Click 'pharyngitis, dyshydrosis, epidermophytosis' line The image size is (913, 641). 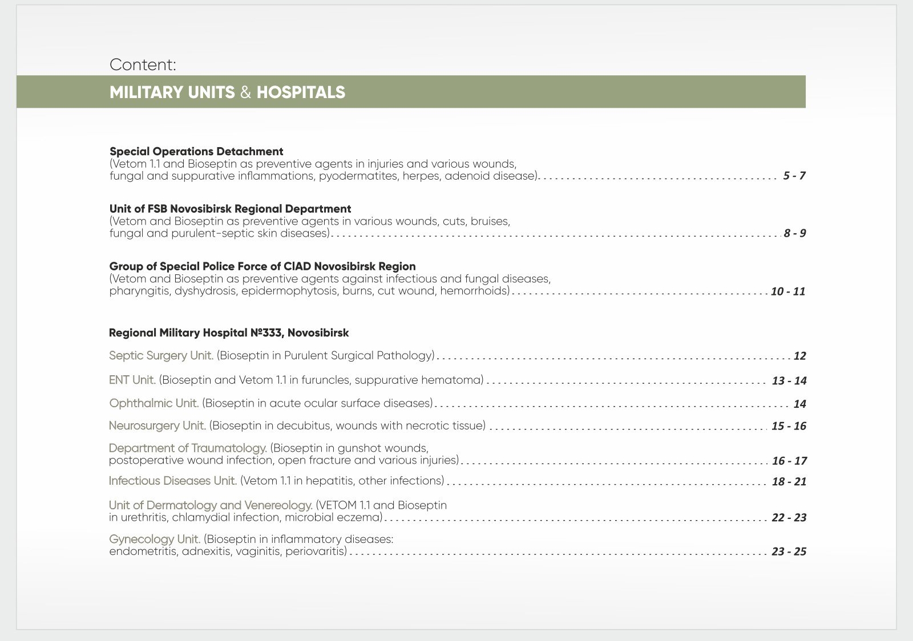pos(309,291)
